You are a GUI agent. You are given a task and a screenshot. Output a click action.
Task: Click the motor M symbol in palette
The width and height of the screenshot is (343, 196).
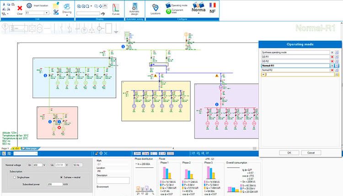[84, 30]
